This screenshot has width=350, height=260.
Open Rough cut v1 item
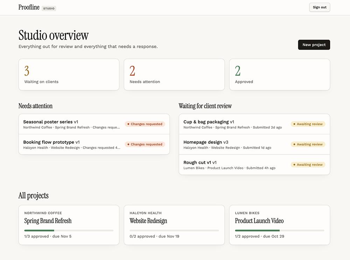pos(254,165)
